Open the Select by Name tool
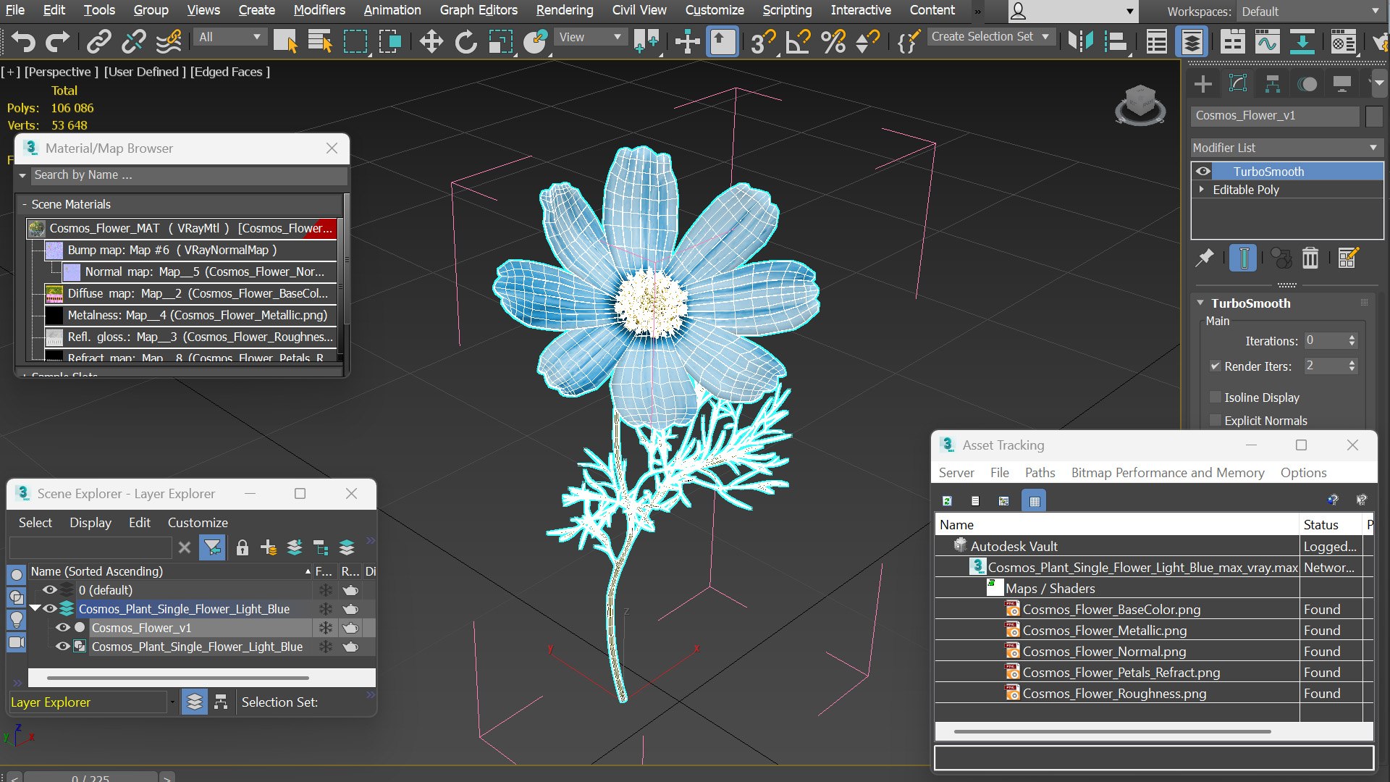Screen dimensions: 1390x782 coord(319,41)
